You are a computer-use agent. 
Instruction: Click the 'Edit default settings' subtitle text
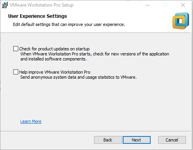tap(69, 24)
